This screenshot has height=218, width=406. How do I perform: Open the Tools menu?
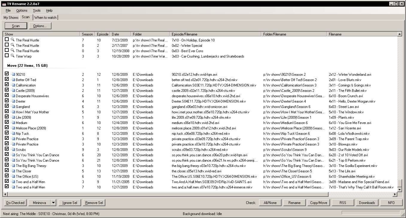pyautogui.click(x=37, y=10)
